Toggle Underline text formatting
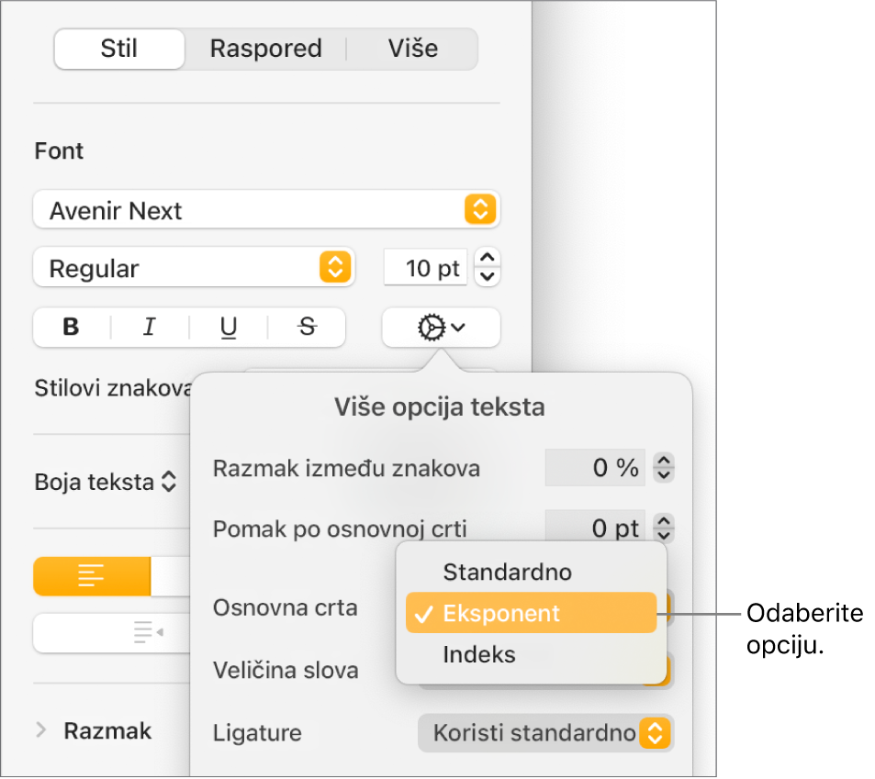Screen dimensions: 875x779 [229, 328]
